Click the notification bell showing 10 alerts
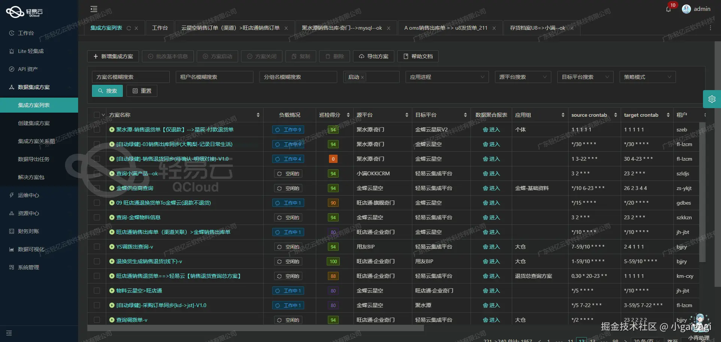 coord(669,9)
